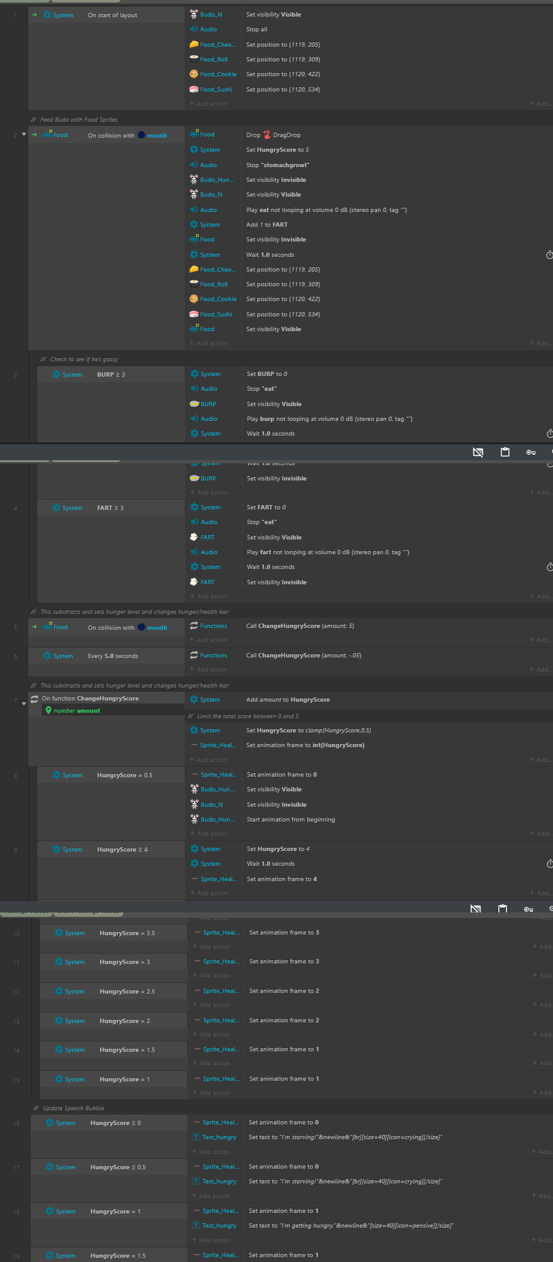Collapse the ChangeHungryScore function with its expander arrow
The height and width of the screenshot is (1262, 553).
[24, 704]
